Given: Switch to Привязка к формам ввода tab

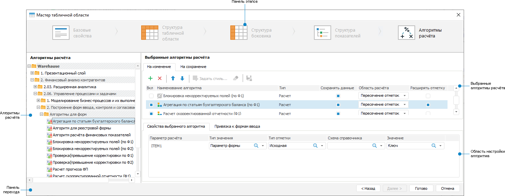Looking at the screenshot, I should tap(237, 126).
